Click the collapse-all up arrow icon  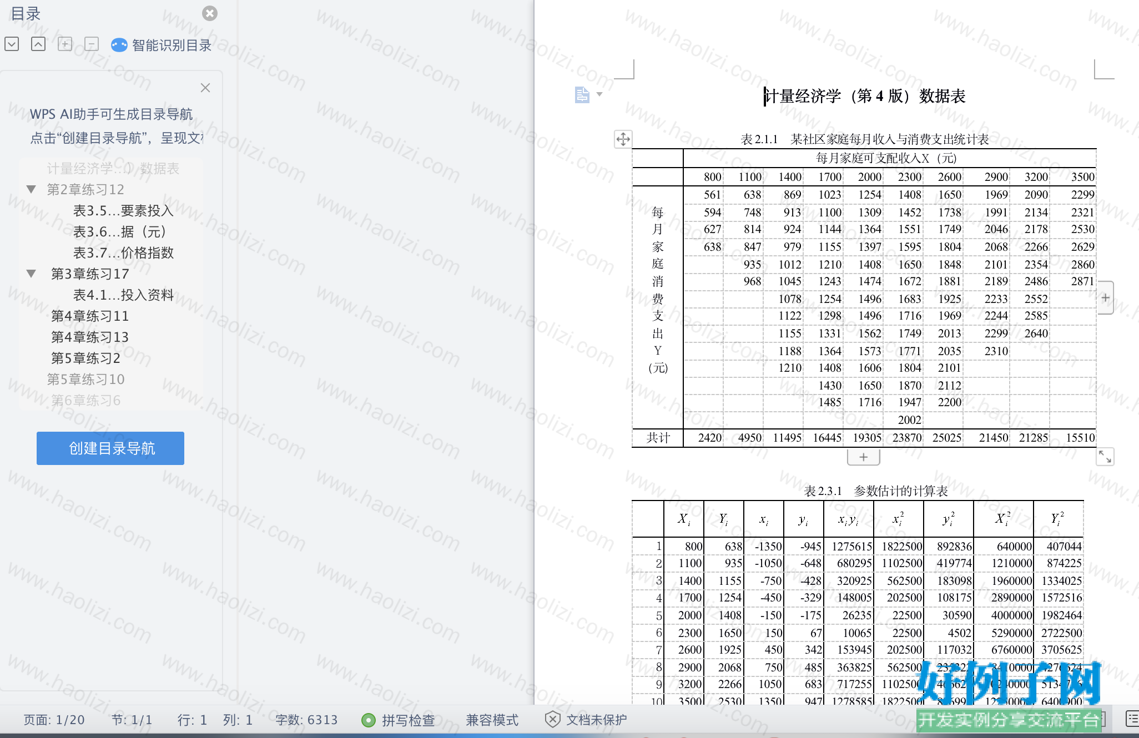38,44
